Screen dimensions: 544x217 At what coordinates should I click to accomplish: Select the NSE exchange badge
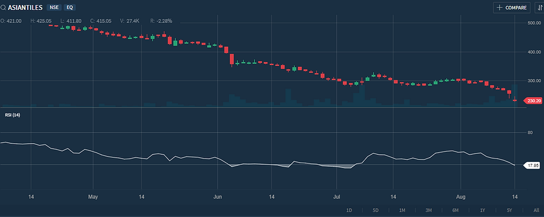54,7
